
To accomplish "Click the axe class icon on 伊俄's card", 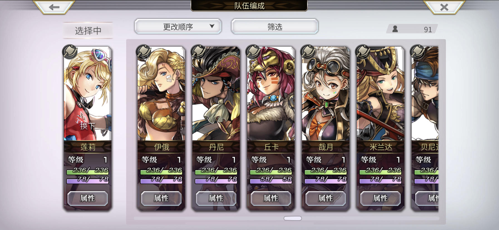I will [x=143, y=52].
